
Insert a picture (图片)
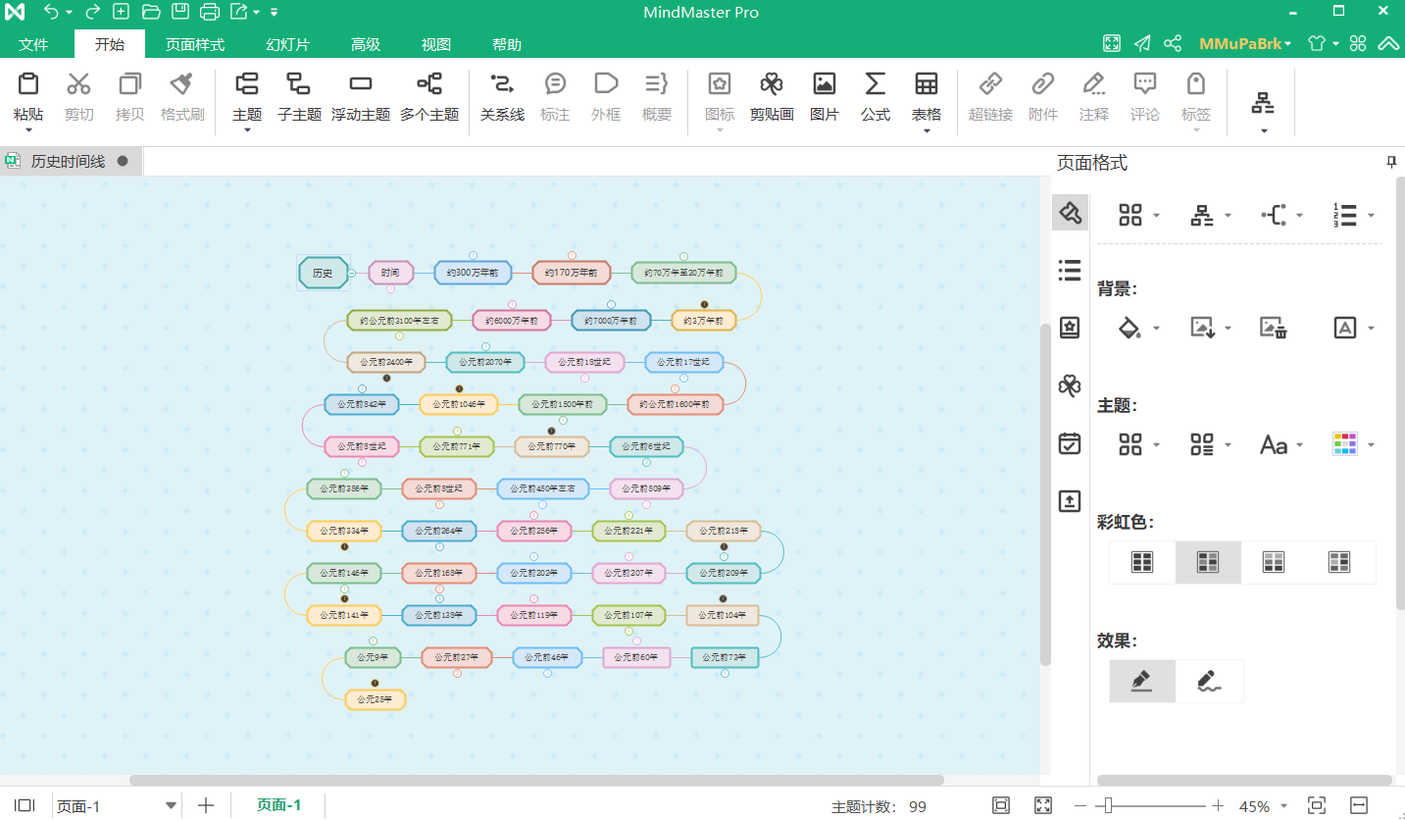(825, 96)
